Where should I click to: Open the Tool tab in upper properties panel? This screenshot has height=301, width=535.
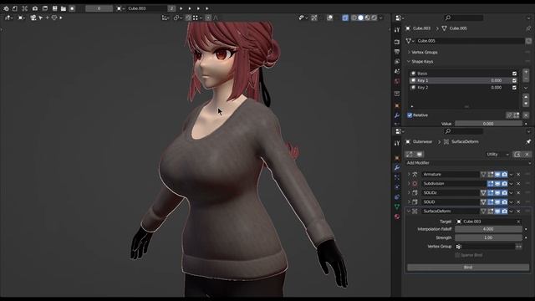(397, 30)
